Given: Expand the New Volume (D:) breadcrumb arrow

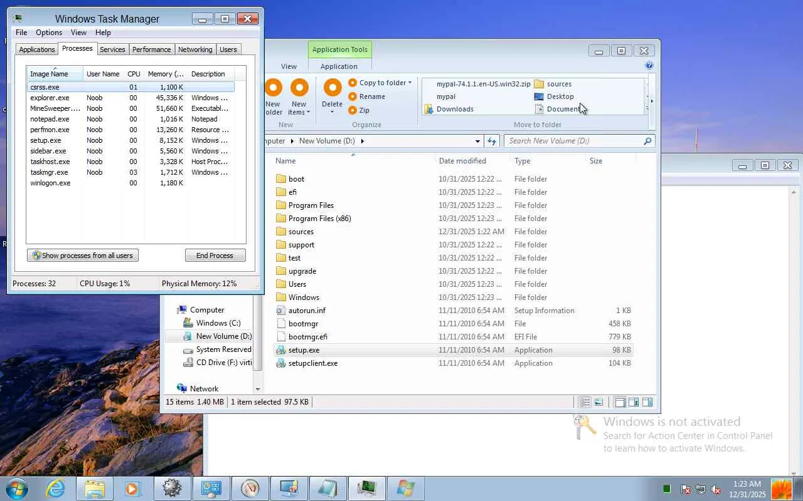Looking at the screenshot, I should 362,141.
